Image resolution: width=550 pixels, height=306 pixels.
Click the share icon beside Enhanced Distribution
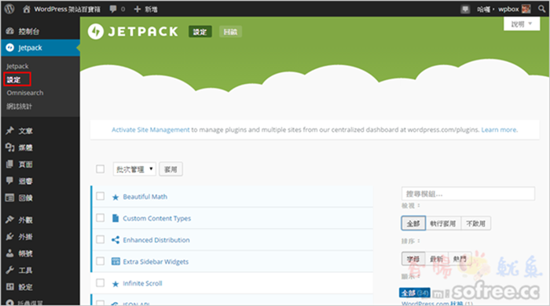coord(115,240)
